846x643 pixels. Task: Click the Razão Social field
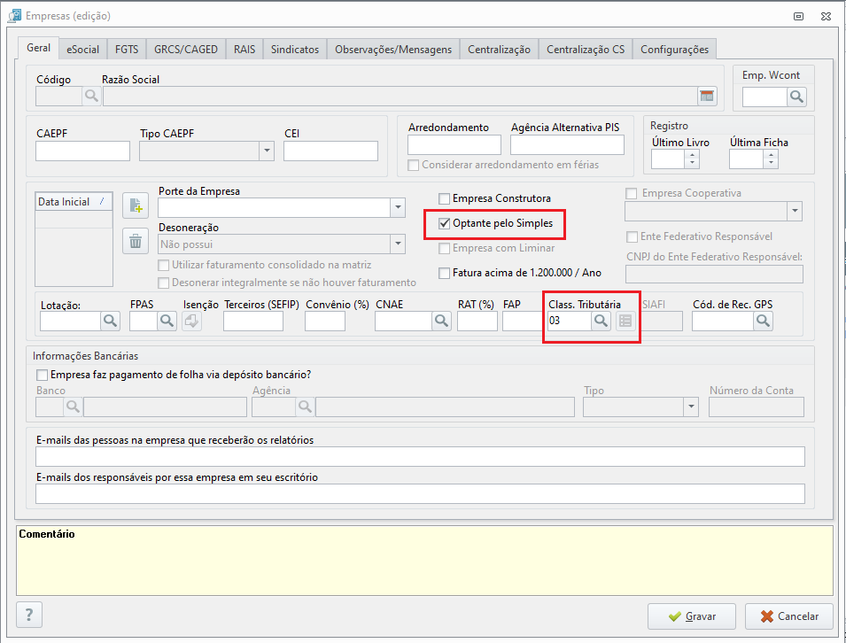coord(400,96)
